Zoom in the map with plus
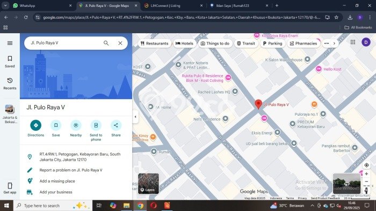 (366, 174)
